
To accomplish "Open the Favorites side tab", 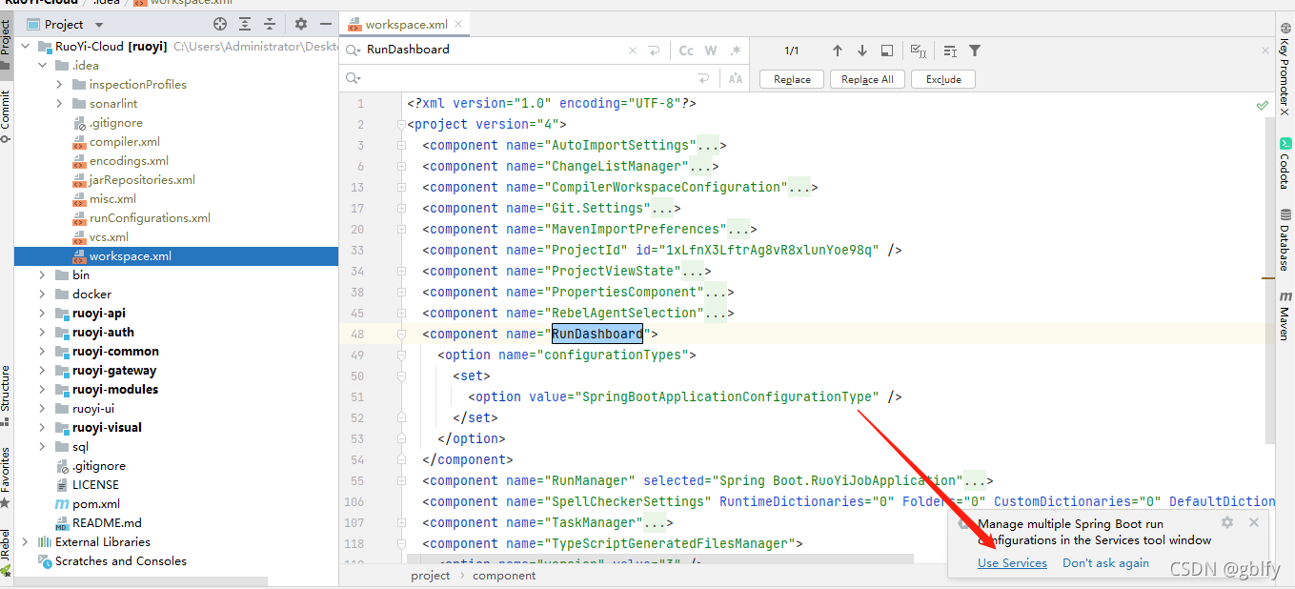I will (x=6, y=477).
